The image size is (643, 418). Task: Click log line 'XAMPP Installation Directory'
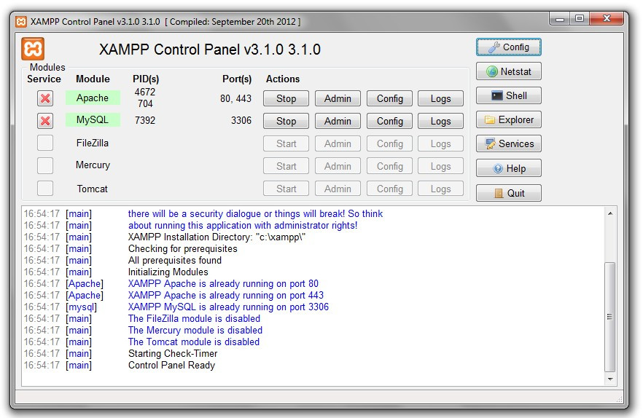(x=217, y=237)
